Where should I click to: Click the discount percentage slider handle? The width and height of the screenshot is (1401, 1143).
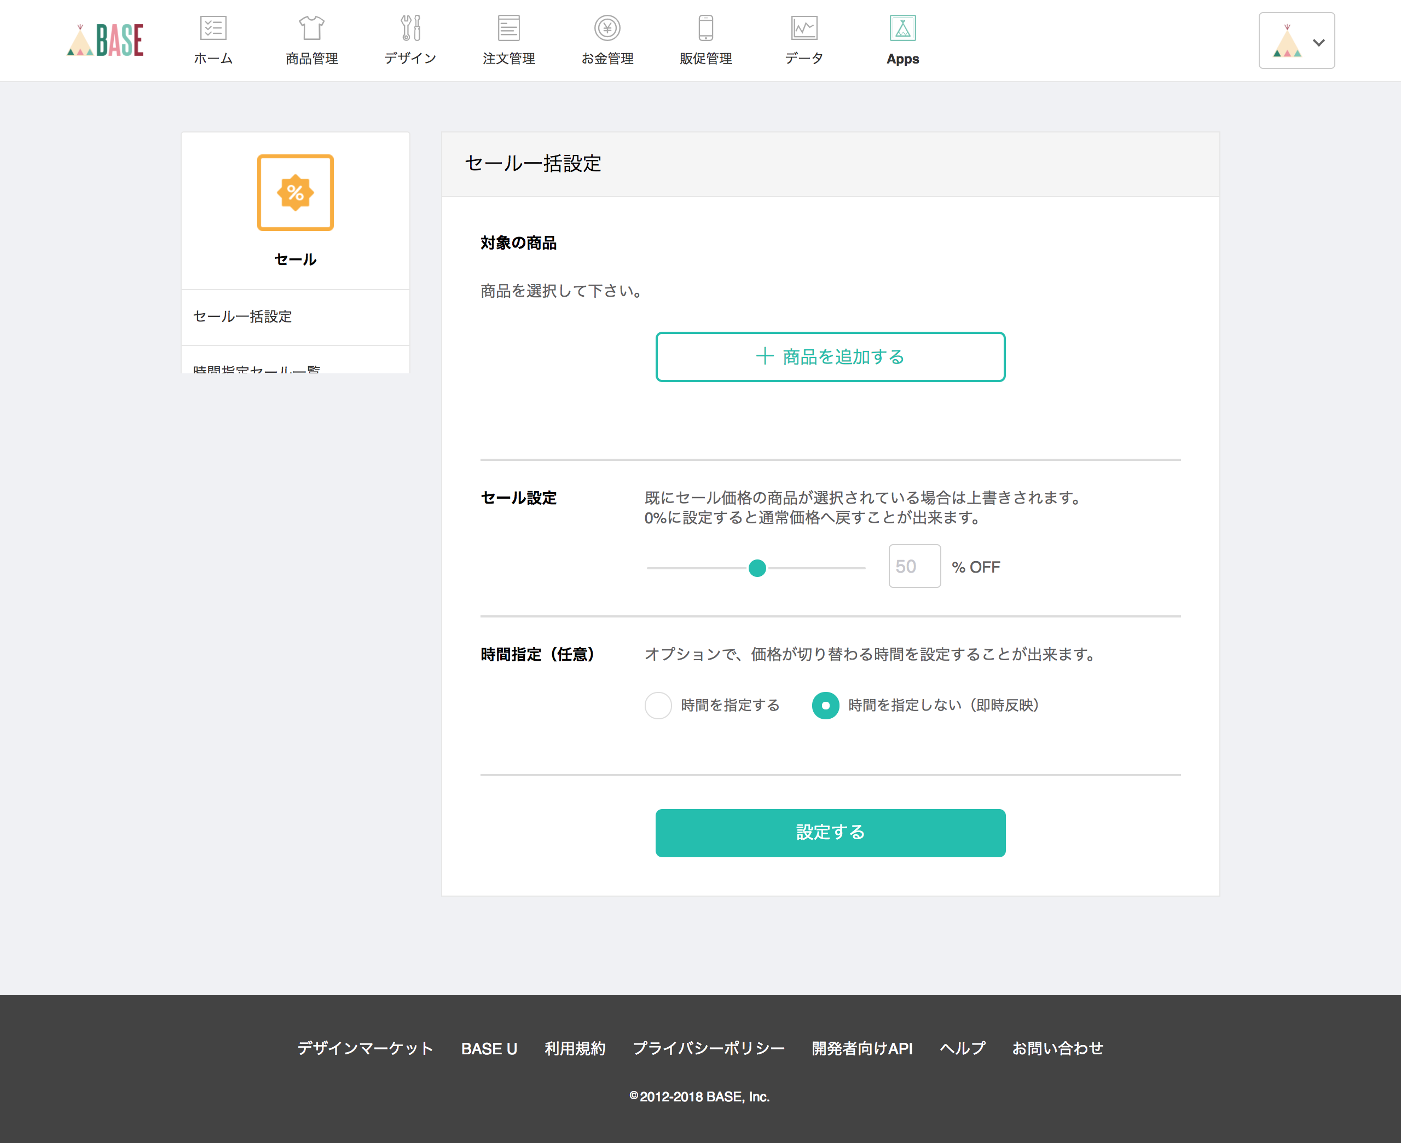[757, 568]
